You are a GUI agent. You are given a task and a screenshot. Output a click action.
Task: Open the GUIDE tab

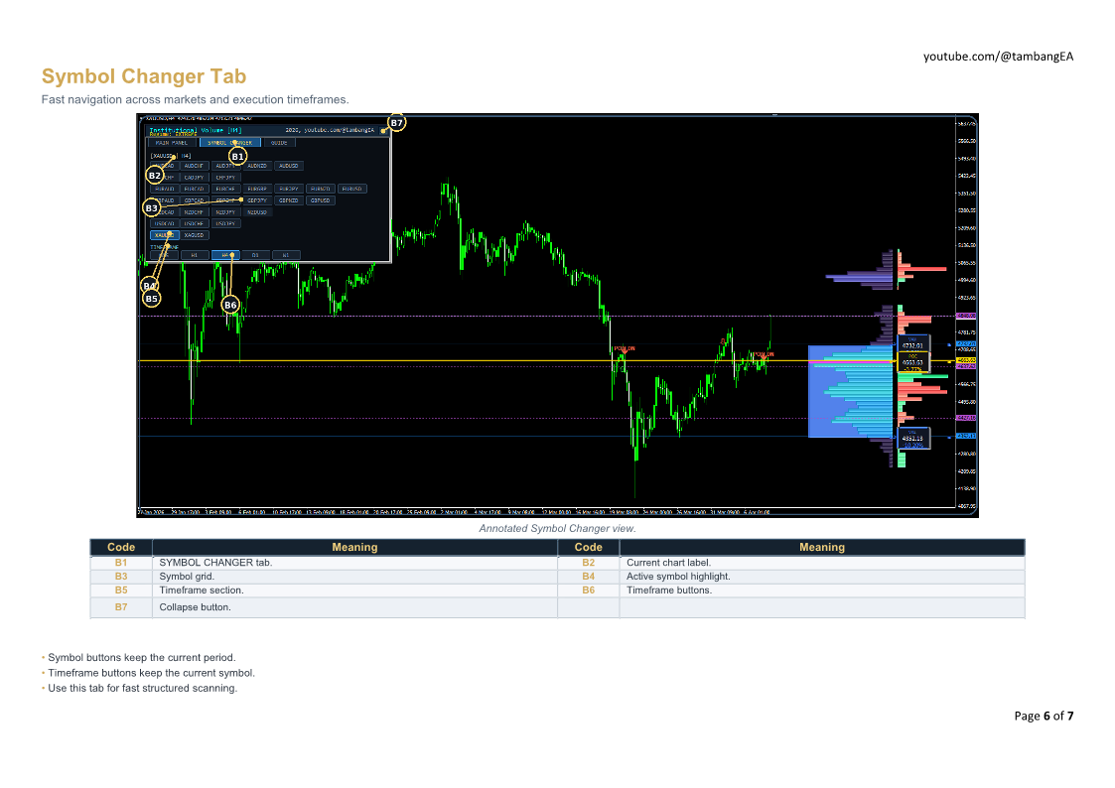pos(279,143)
